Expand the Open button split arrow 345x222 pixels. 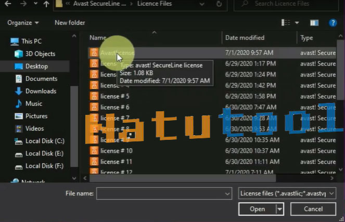[279, 209]
